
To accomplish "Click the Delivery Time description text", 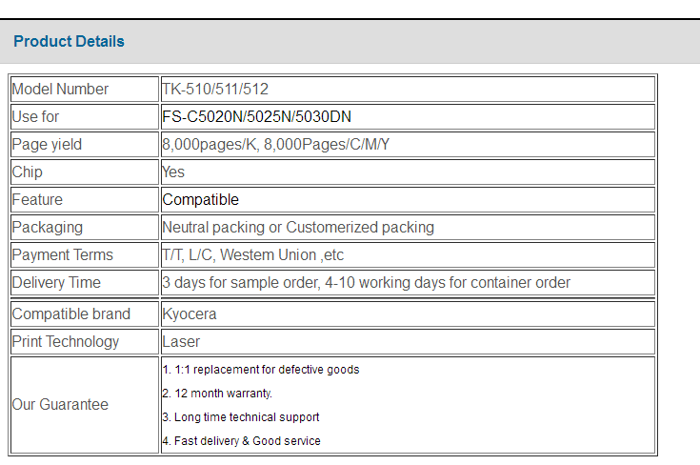I will click(x=366, y=283).
